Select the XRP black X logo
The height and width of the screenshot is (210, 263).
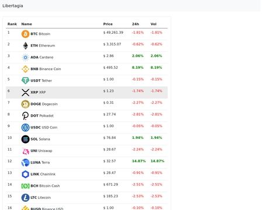click(25, 92)
